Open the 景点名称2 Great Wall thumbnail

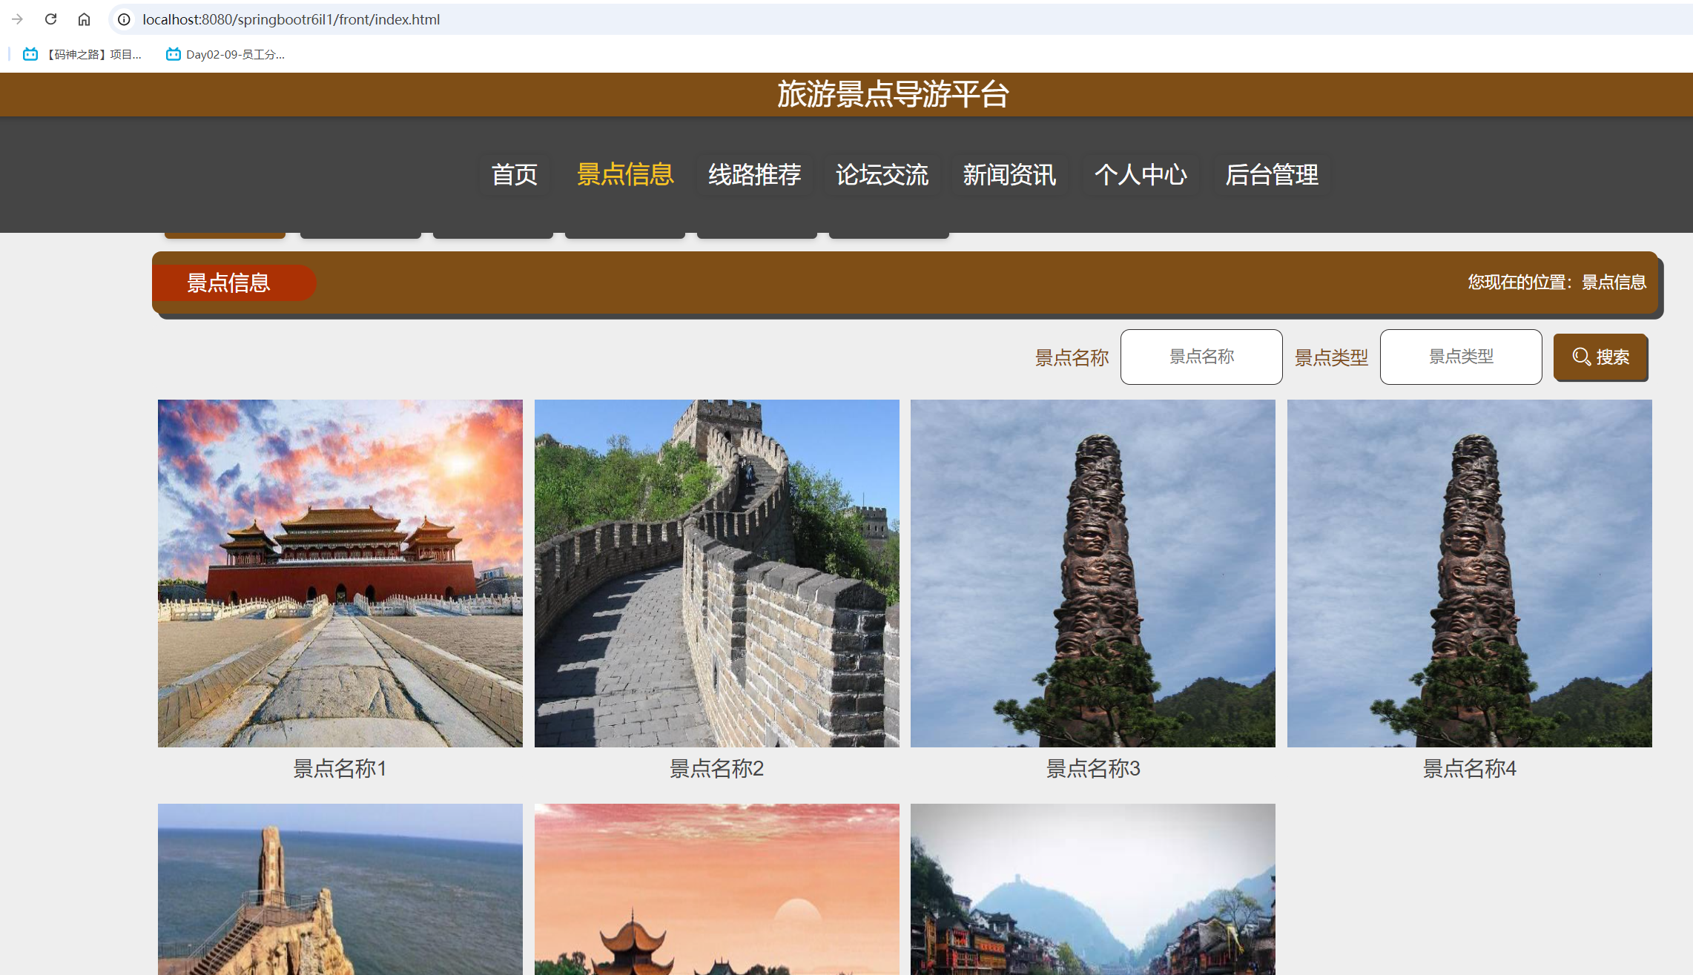[x=716, y=572]
